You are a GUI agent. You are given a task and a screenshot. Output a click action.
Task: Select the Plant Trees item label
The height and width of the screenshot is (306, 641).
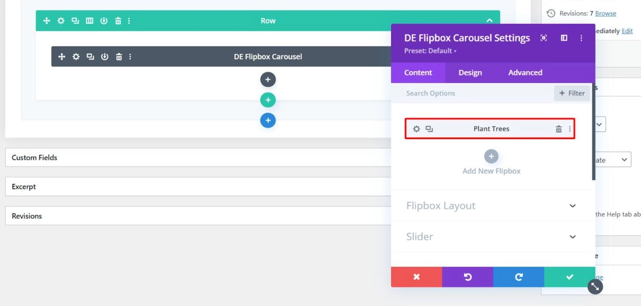[x=491, y=129]
